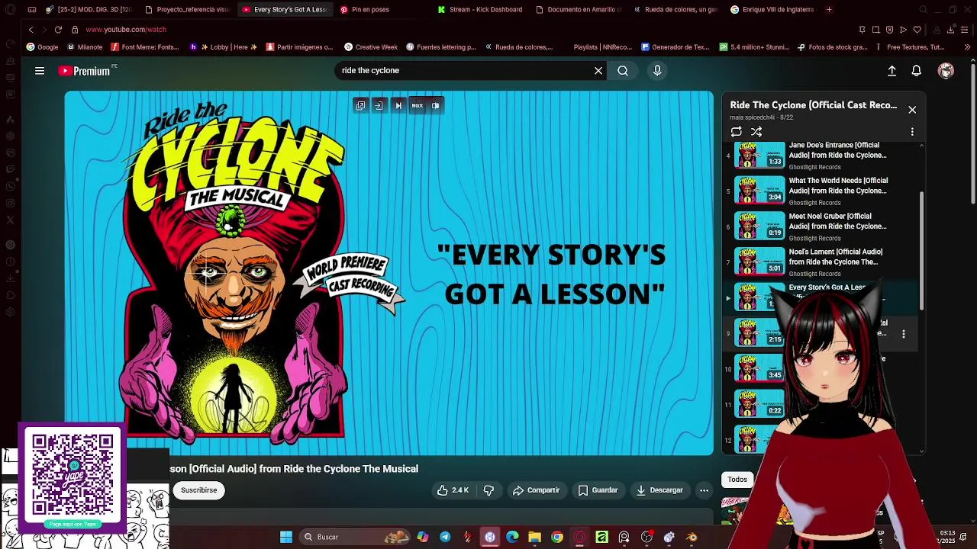Open YouTube notifications bell
Image resolution: width=977 pixels, height=549 pixels.
[916, 71]
